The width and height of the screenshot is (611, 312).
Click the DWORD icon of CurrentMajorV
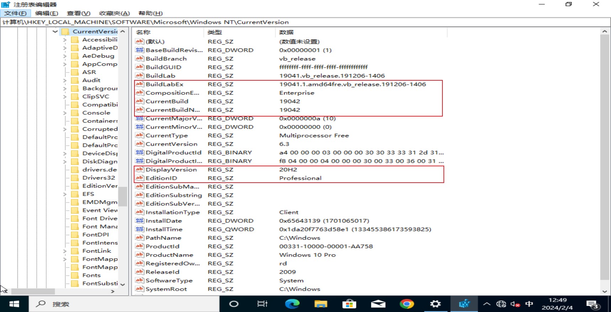139,118
